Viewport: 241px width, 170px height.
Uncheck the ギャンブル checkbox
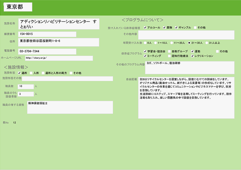(177, 28)
